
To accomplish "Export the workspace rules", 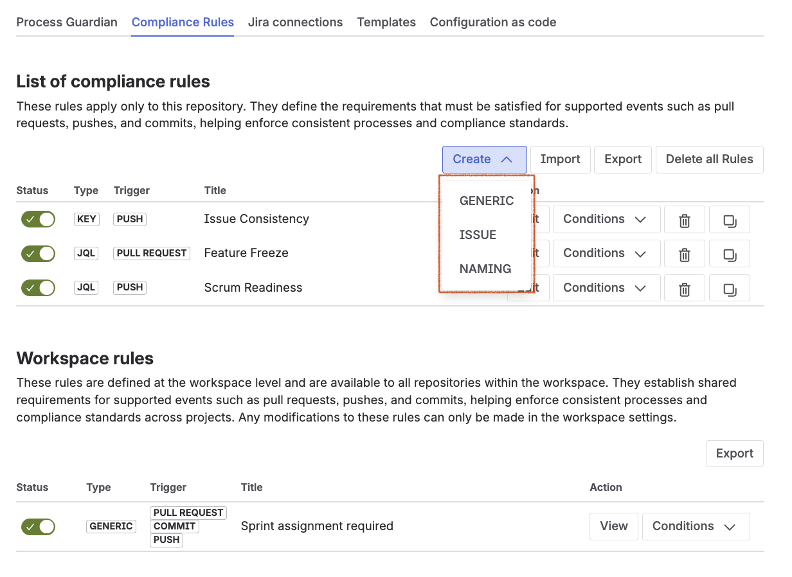I will 734,454.
